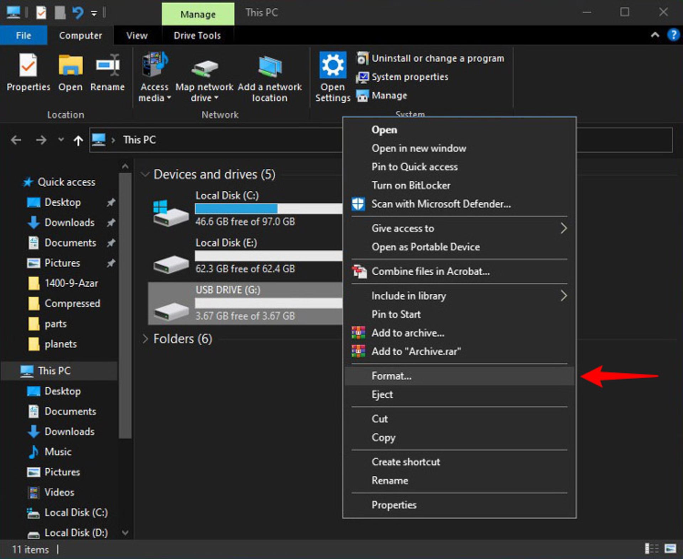Screen dimensions: 683x559
Task: Click the Rename ribbon icon
Action: (x=107, y=65)
